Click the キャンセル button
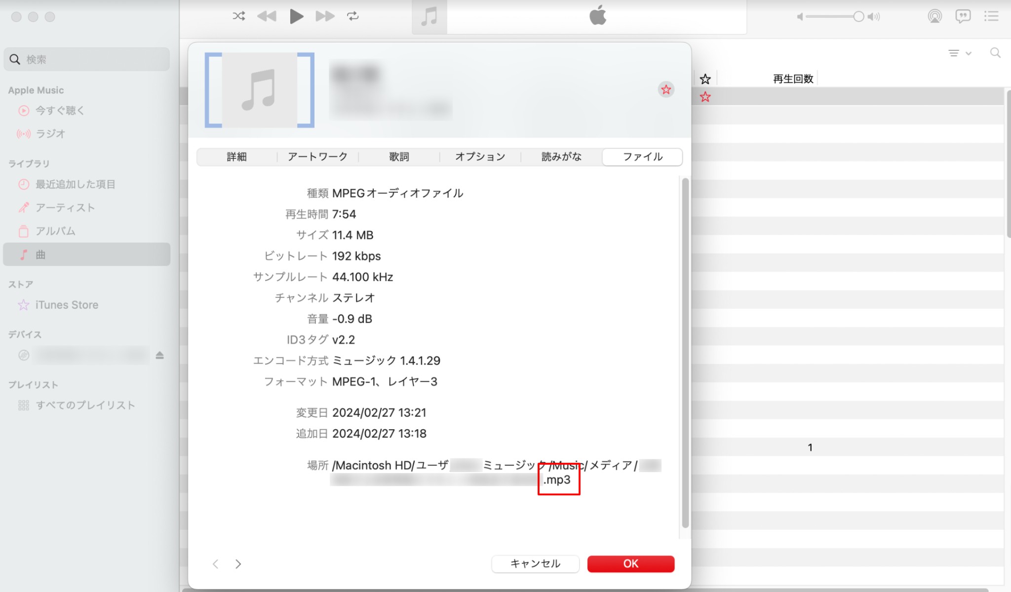 535,564
